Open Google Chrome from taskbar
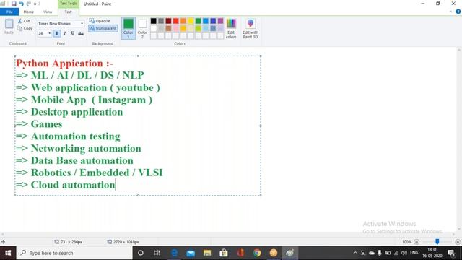The height and width of the screenshot is (260, 462). [x=257, y=253]
